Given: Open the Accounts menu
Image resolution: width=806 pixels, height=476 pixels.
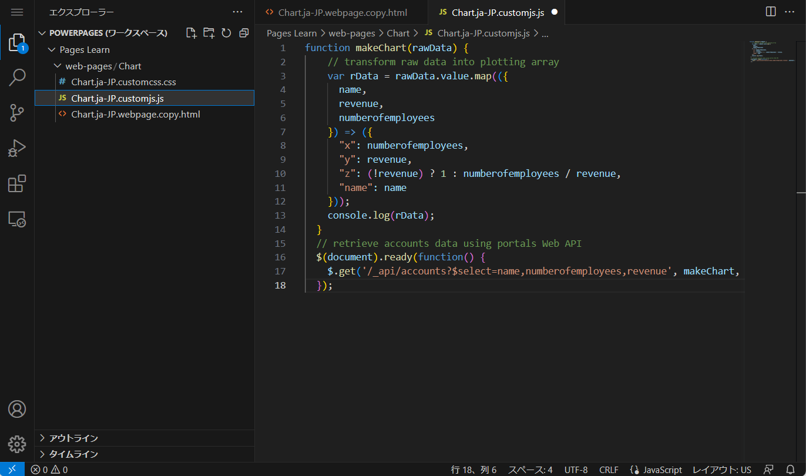Looking at the screenshot, I should pos(17,409).
